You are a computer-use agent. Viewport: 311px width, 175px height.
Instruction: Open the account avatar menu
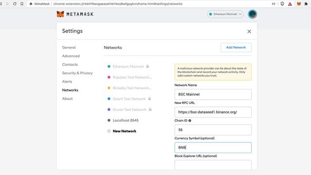click(252, 14)
